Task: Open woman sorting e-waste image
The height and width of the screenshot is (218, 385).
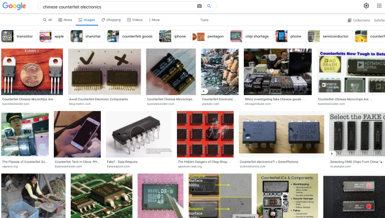Action: (33, 196)
